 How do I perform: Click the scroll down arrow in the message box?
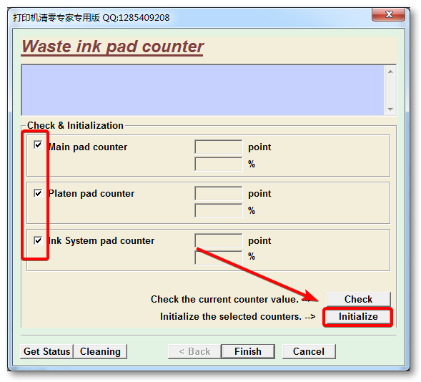tap(390, 109)
